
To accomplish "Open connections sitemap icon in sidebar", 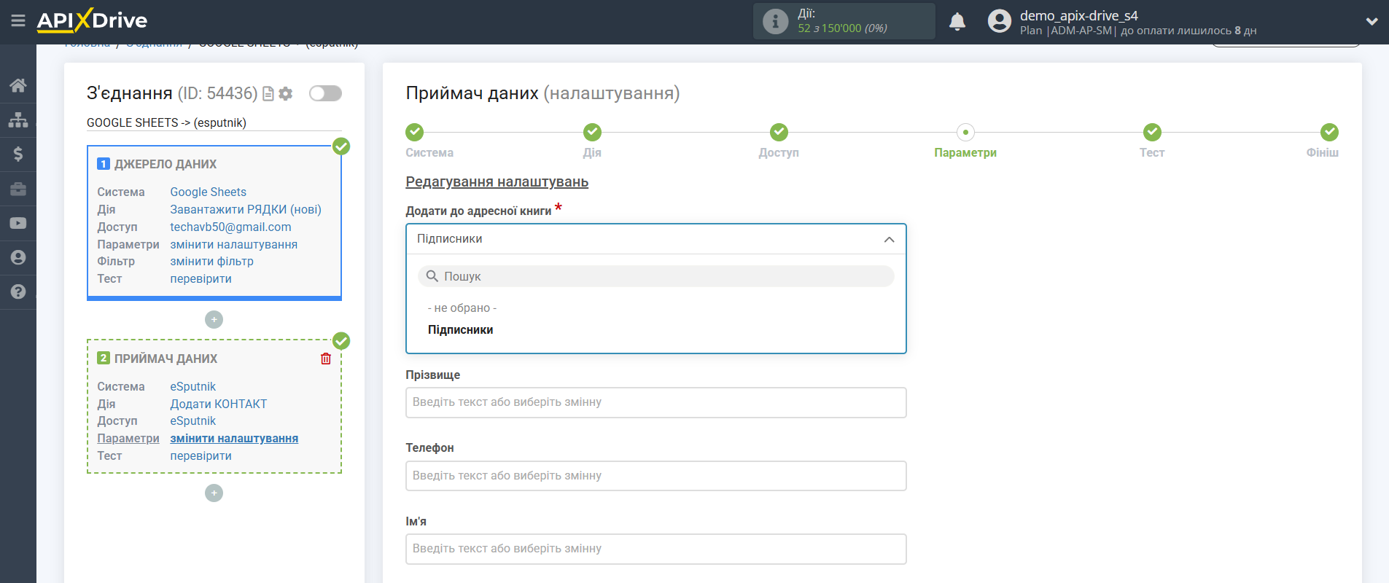I will [18, 120].
